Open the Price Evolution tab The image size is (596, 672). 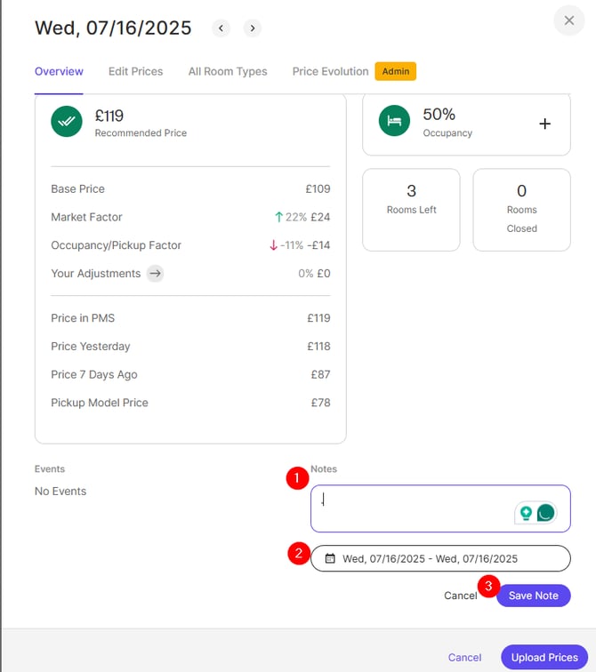point(330,71)
